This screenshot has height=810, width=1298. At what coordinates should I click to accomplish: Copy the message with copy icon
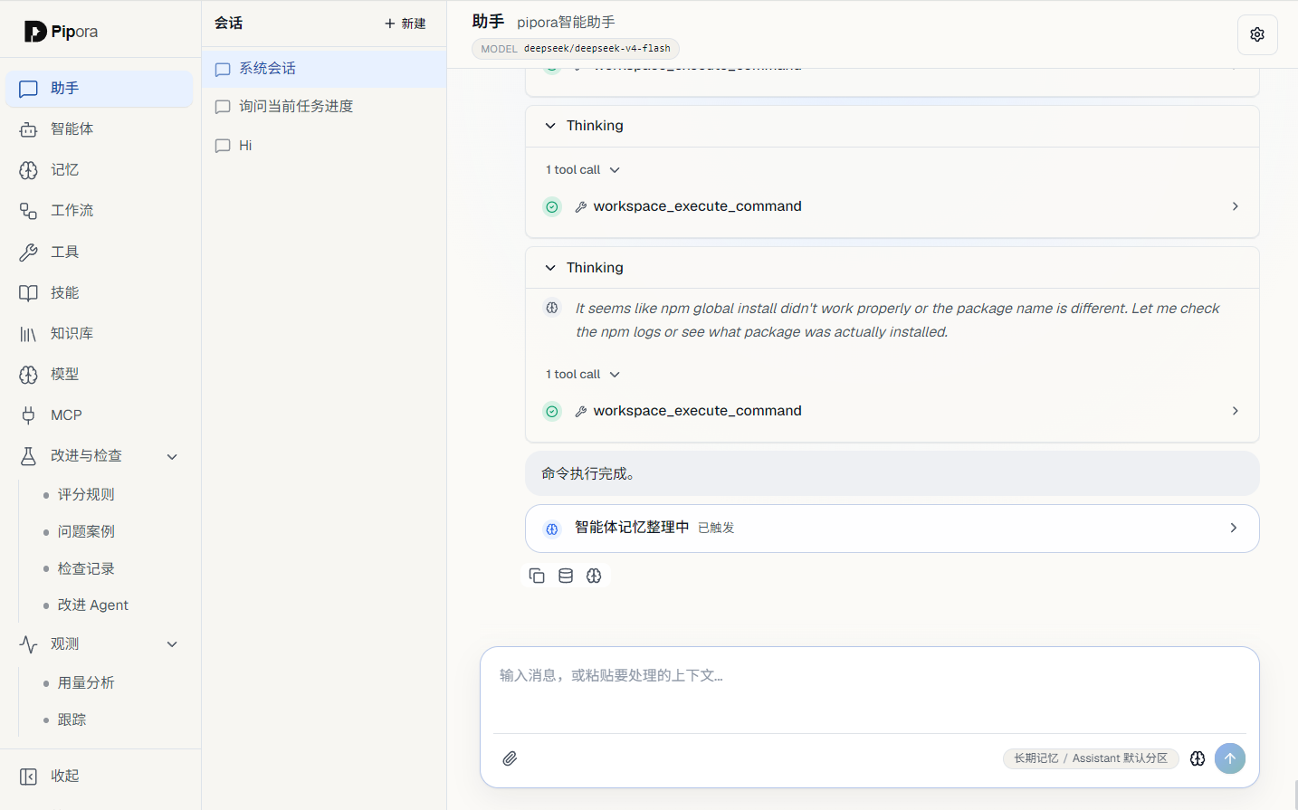click(537, 576)
